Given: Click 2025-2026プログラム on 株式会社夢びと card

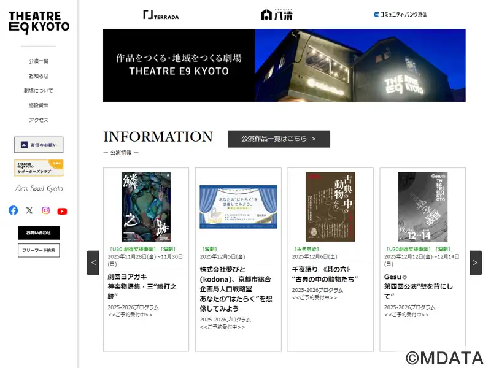Looking at the screenshot, I should click(225, 320).
